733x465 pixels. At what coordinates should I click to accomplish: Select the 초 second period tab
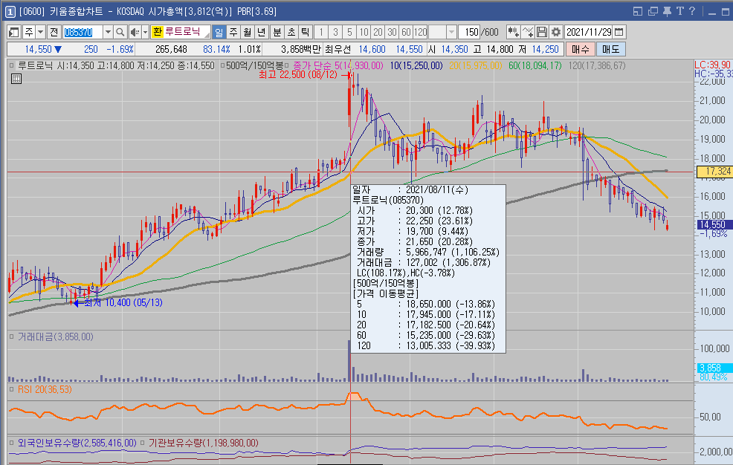pos(291,32)
